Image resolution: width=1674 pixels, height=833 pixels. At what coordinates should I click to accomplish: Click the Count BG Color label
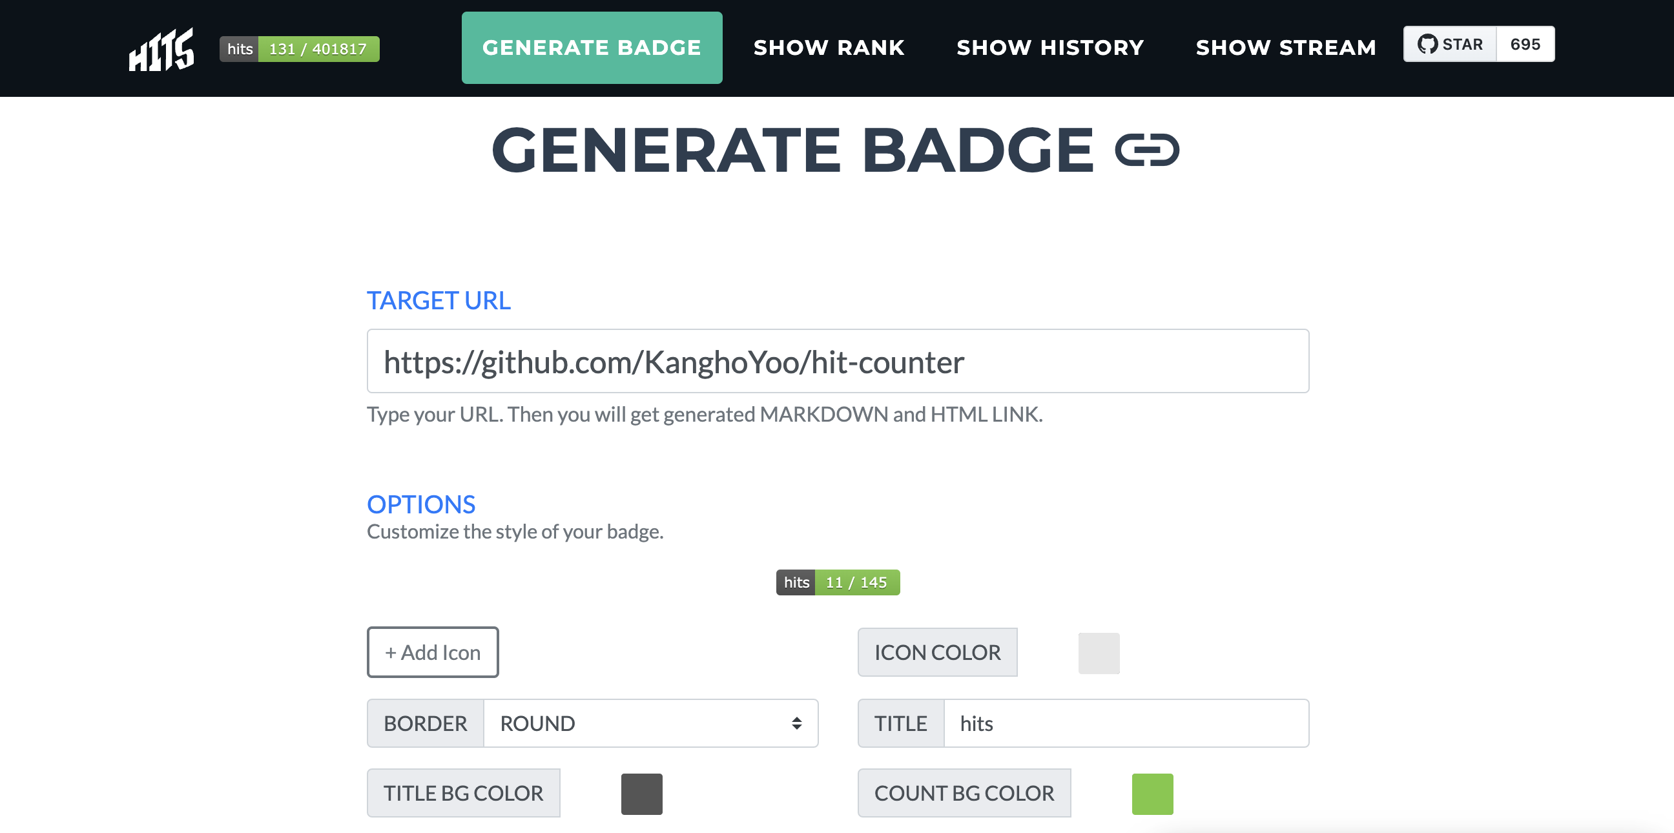(964, 794)
